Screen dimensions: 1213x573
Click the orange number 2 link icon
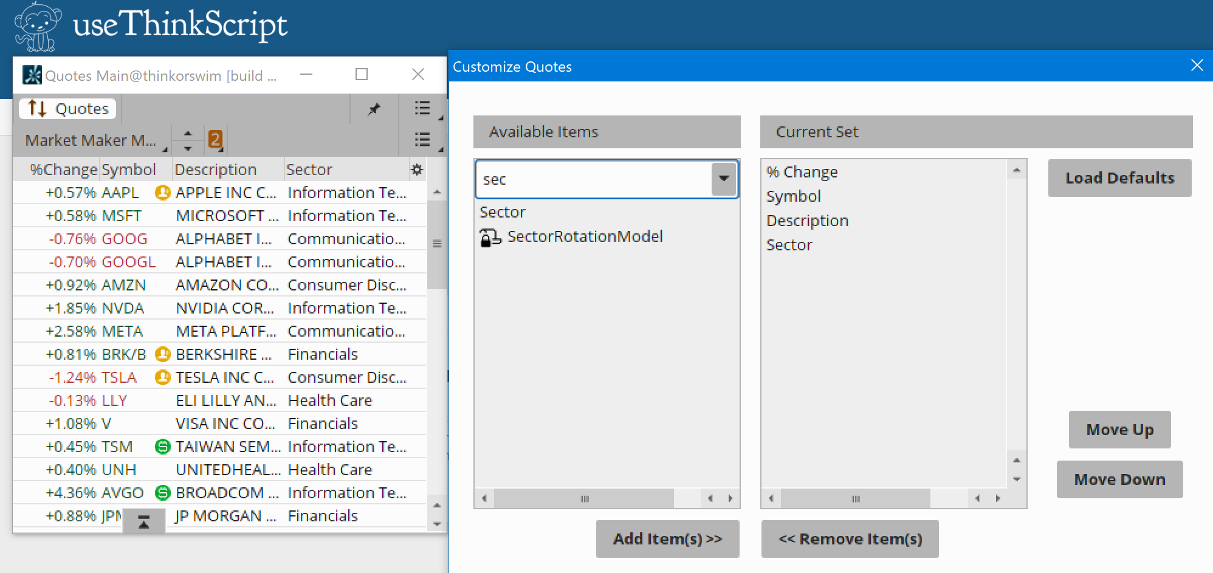pos(215,140)
